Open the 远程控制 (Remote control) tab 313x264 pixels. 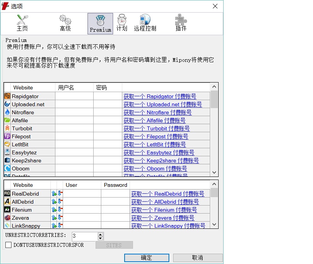pyautogui.click(x=145, y=24)
